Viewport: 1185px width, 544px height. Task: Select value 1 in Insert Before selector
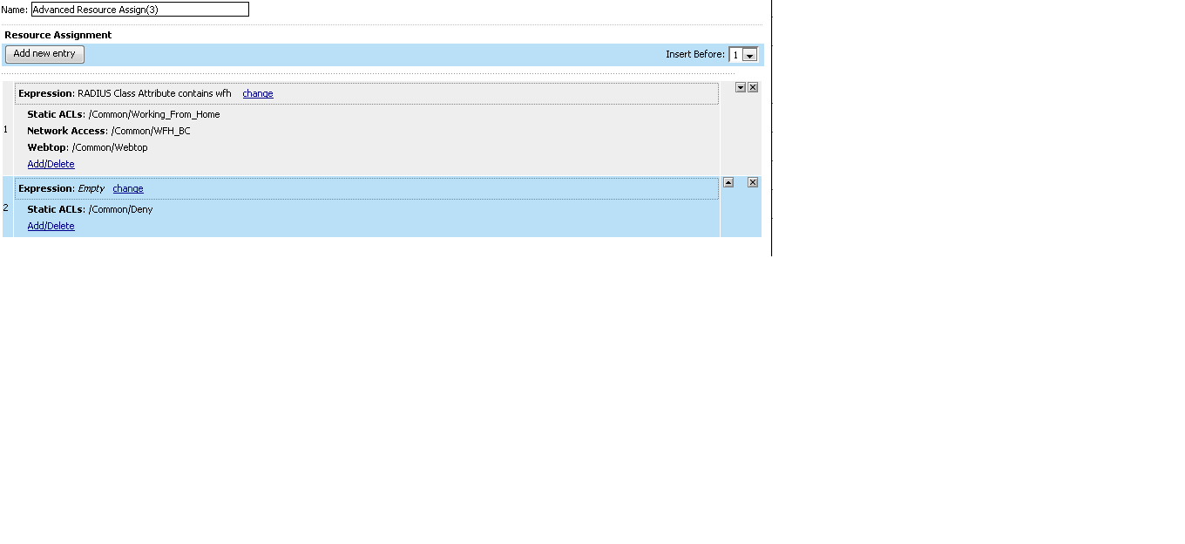pos(738,53)
